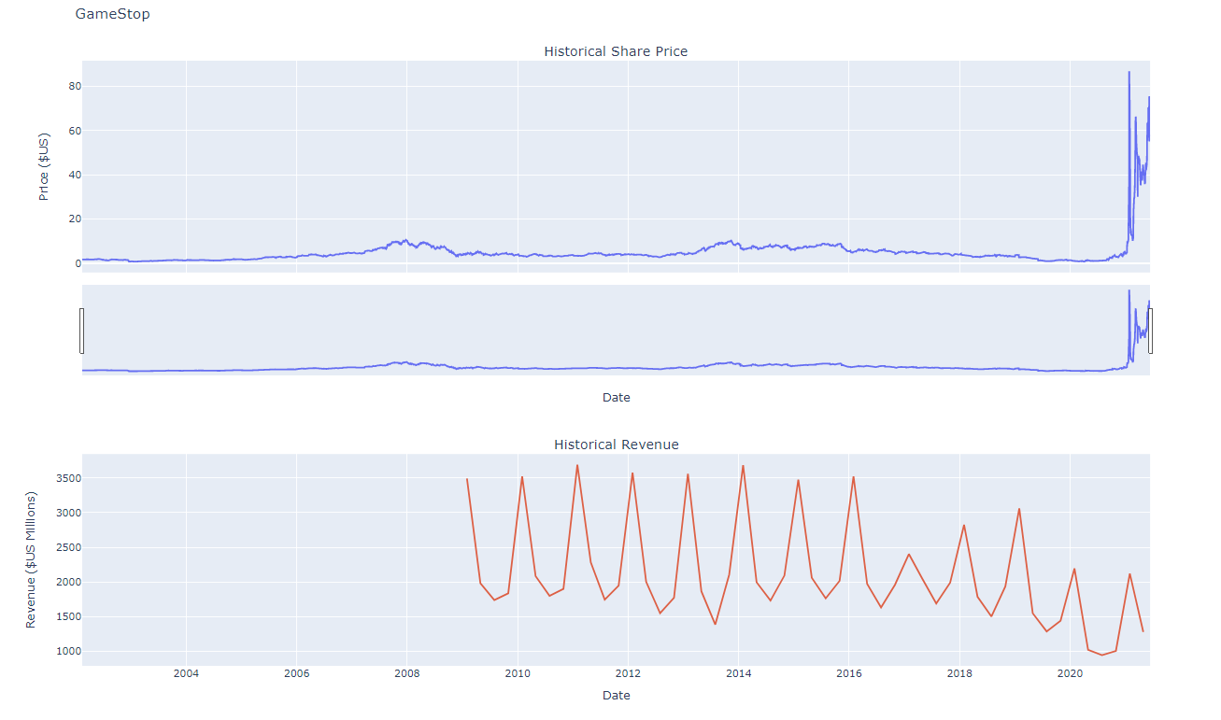Click the 2012 year tick label
This screenshot has width=1221, height=720.
tap(628, 673)
